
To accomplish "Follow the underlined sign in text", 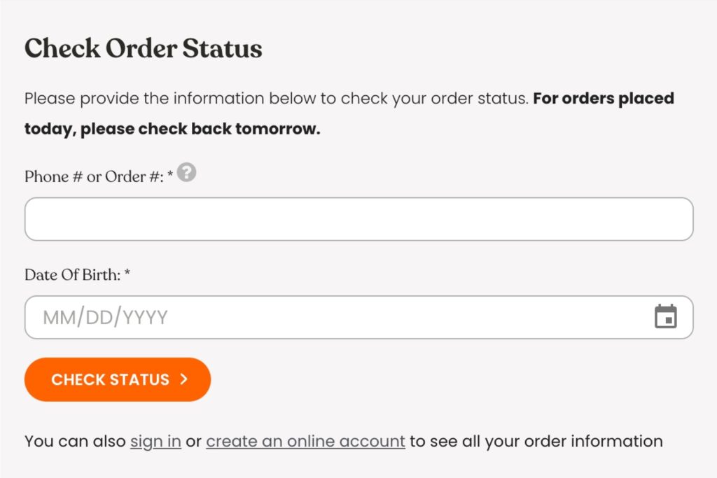I will coord(155,441).
